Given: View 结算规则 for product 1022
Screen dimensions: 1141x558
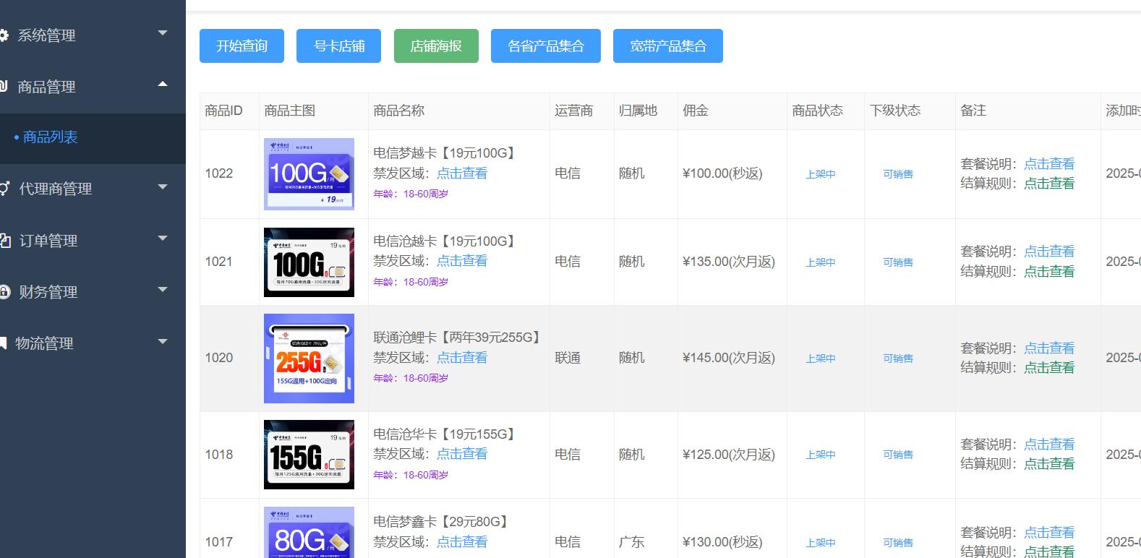Looking at the screenshot, I should click(1049, 184).
